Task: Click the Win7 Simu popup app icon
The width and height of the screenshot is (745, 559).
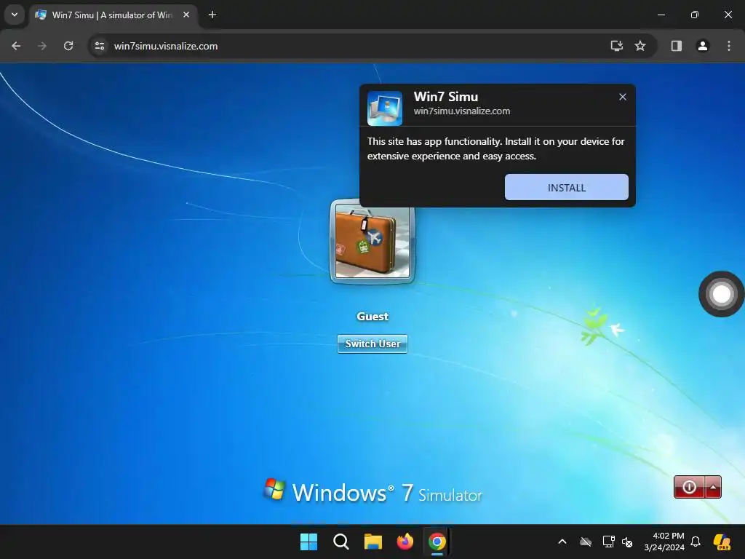Action: 385,108
